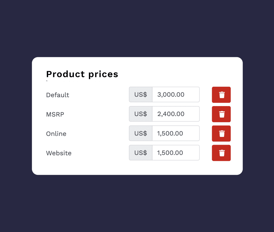Select the Online price label
This screenshot has width=274, height=232.
click(56, 134)
